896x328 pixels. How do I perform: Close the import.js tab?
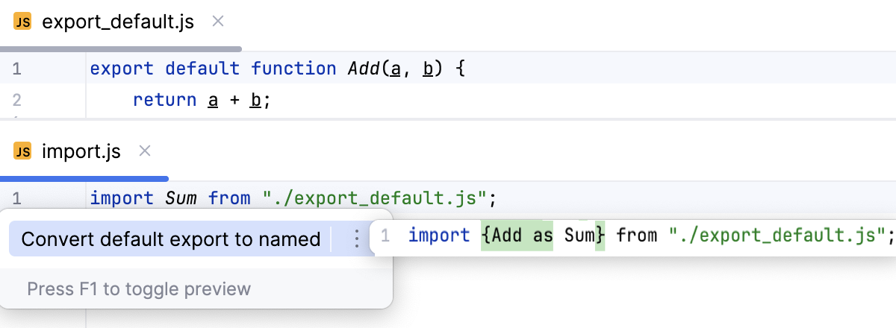pyautogui.click(x=146, y=151)
